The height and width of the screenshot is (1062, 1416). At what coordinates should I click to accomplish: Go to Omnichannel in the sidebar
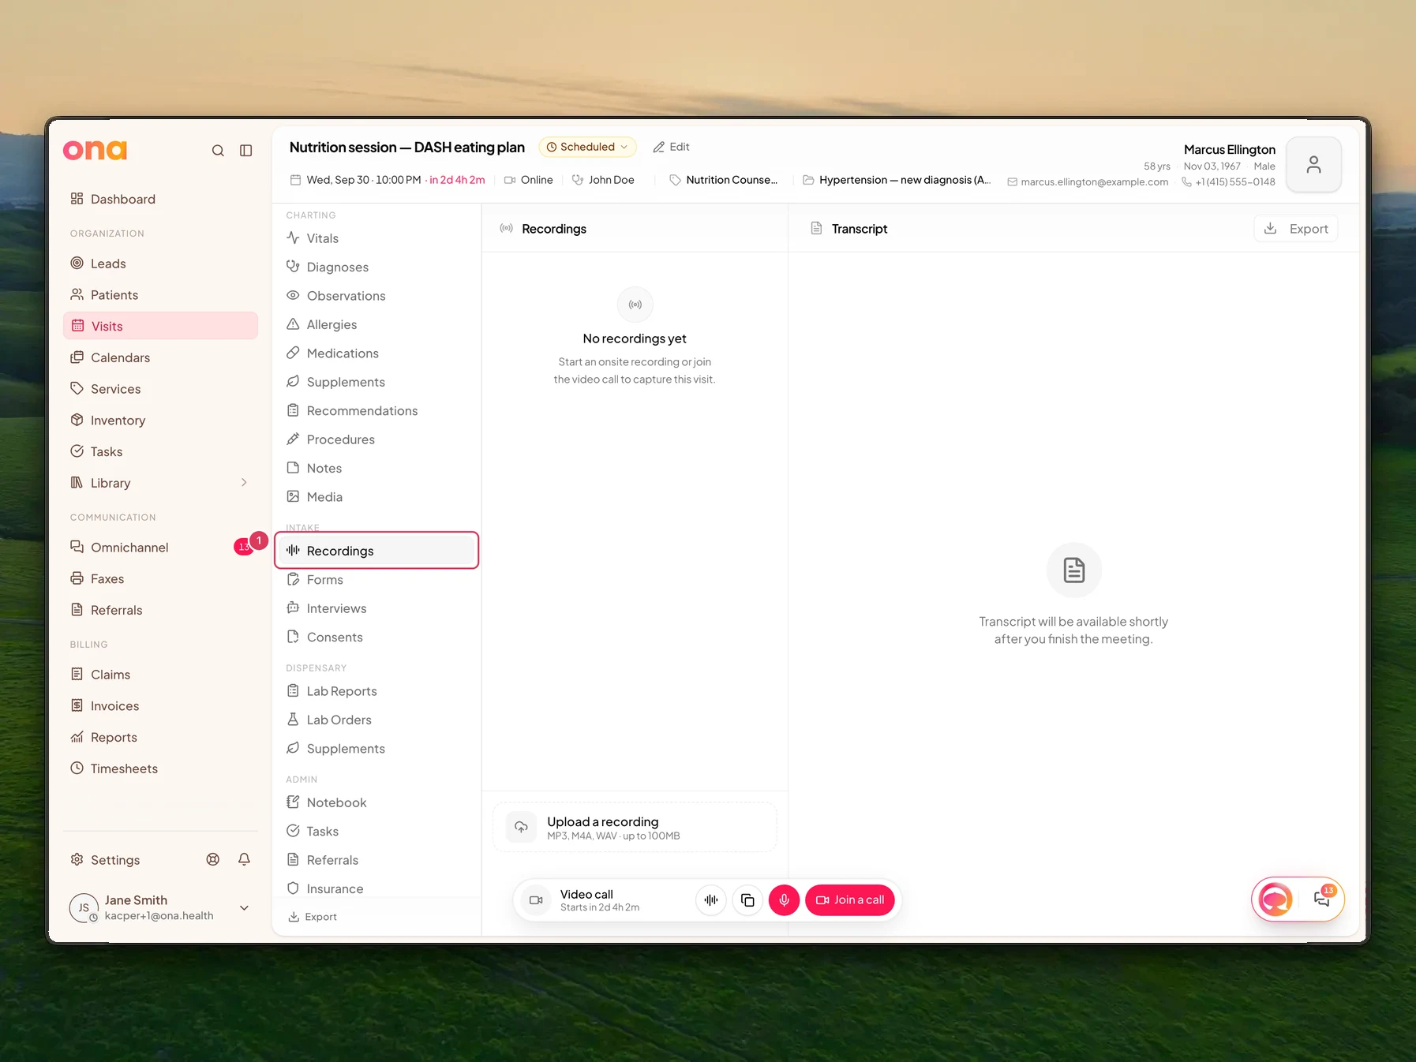click(x=160, y=548)
